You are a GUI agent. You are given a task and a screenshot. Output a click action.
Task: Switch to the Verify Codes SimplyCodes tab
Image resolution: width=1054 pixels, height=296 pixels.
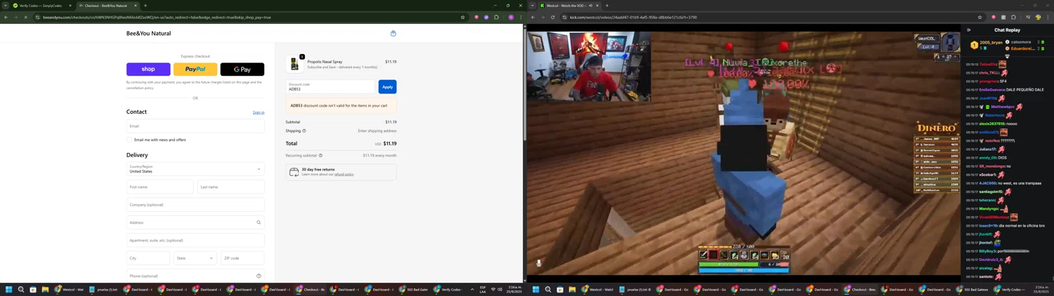pos(41,6)
